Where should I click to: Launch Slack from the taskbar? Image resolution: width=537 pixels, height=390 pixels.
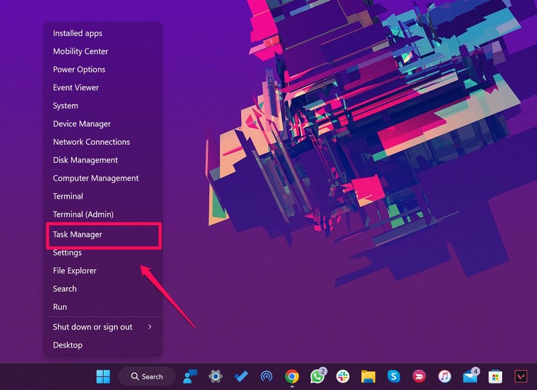click(x=342, y=376)
